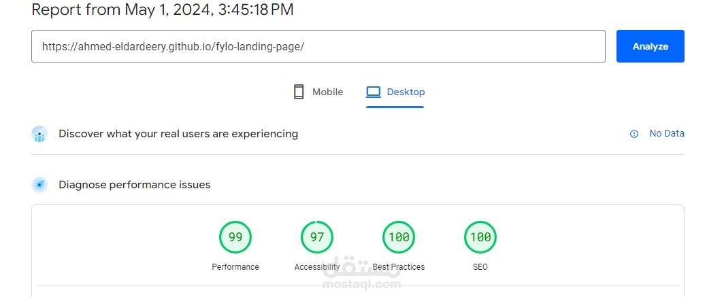
Task: Jump to the Accessibility category label
Action: tap(317, 267)
